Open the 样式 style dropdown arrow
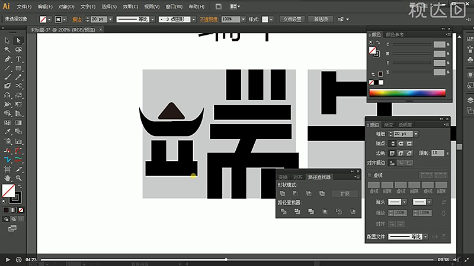 click(x=271, y=20)
